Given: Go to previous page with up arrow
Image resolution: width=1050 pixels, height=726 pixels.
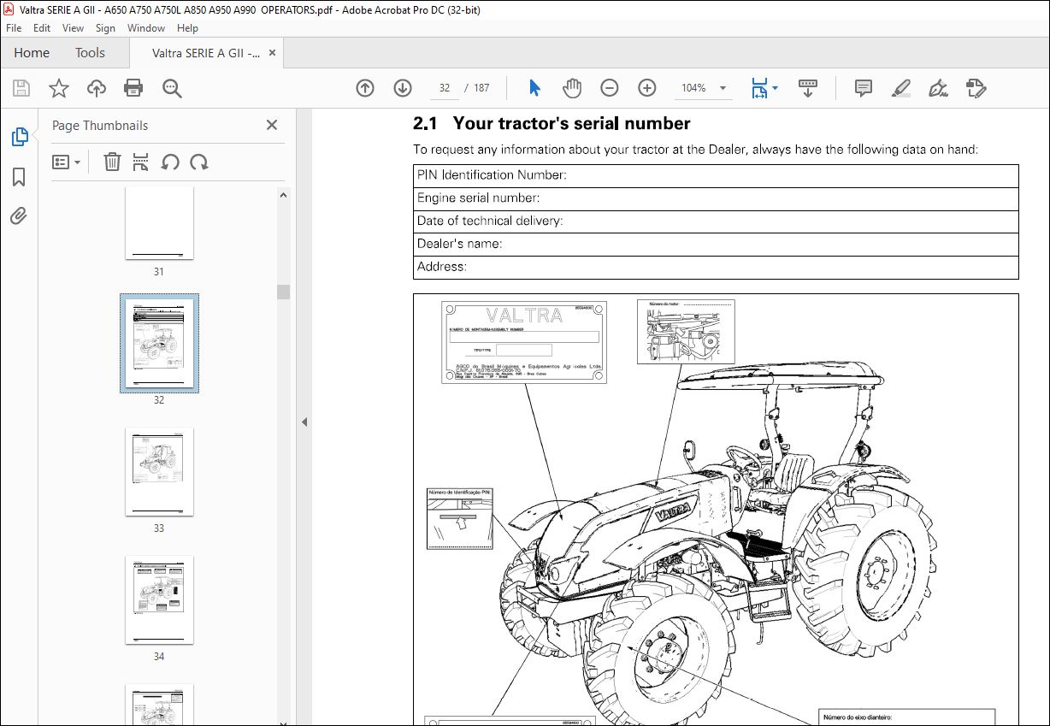Looking at the screenshot, I should (x=365, y=88).
